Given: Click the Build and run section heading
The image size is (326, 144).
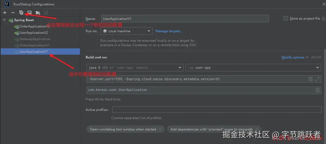Looking at the screenshot, I should 96,57.
